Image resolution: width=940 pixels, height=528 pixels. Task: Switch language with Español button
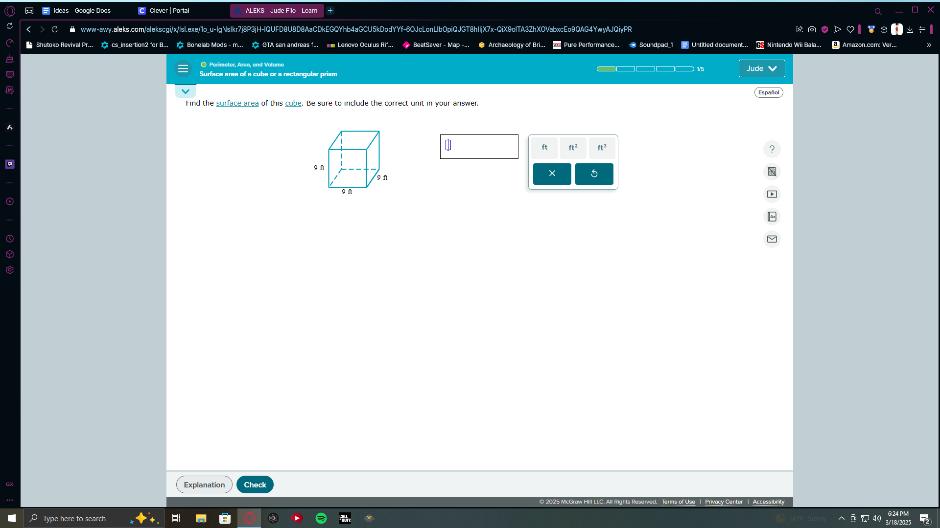tap(769, 92)
